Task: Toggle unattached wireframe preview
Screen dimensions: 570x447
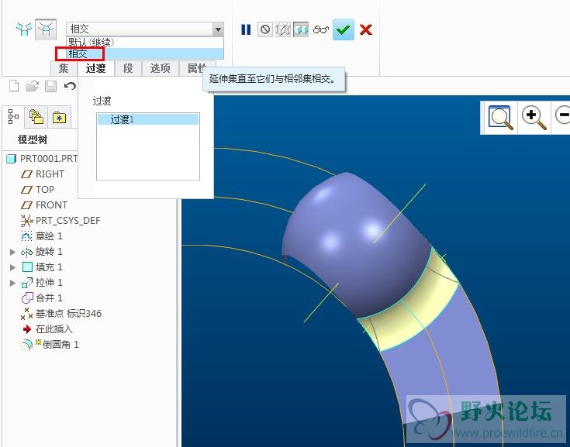Action: 283,29
